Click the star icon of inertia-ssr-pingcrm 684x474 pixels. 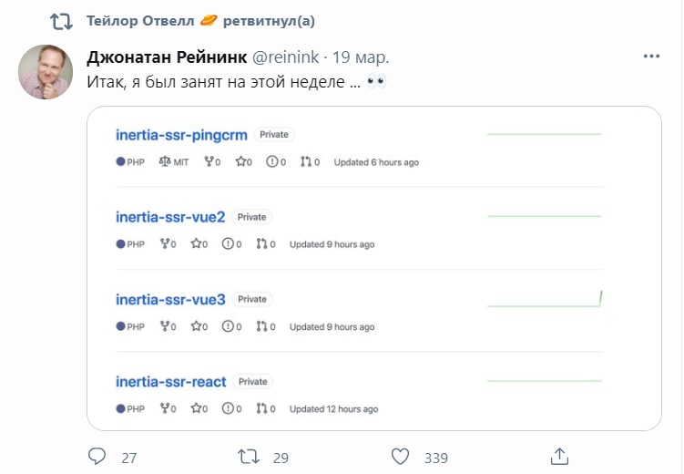tap(240, 162)
